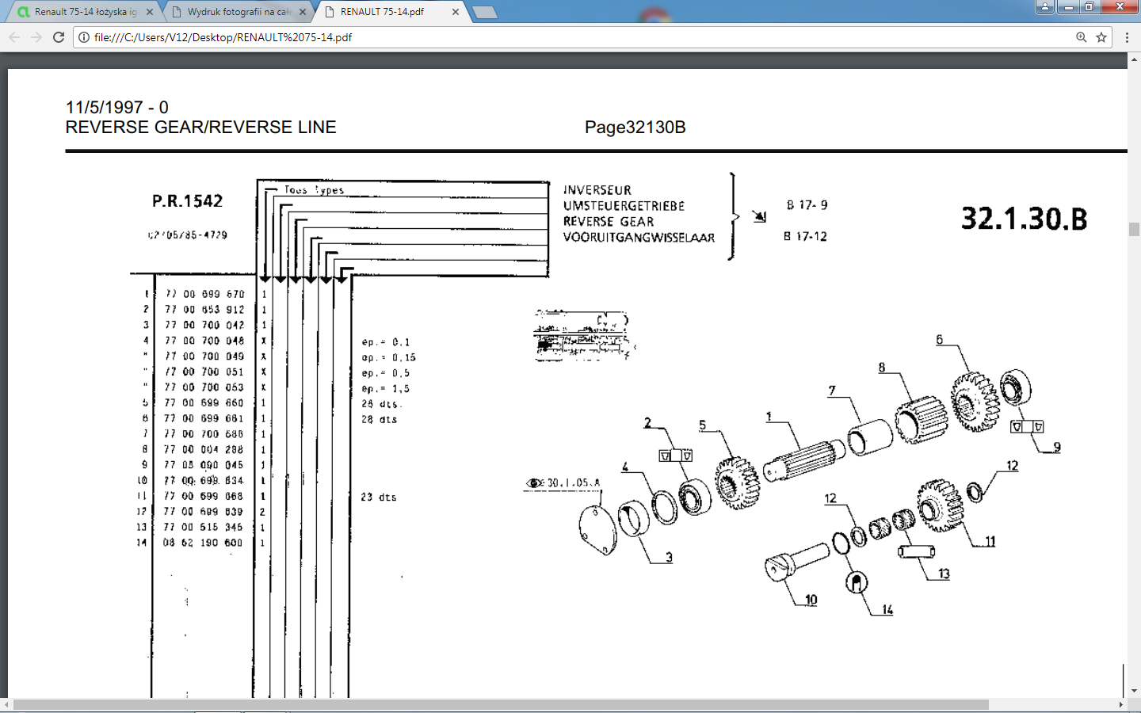Click the vertical scrollbar thumb
The height and width of the screenshot is (713, 1141).
(1134, 230)
